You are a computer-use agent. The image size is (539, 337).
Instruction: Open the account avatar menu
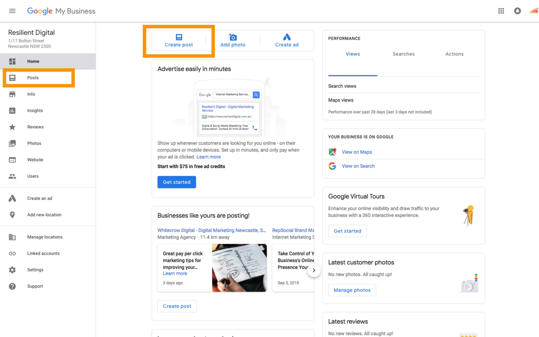tap(534, 11)
